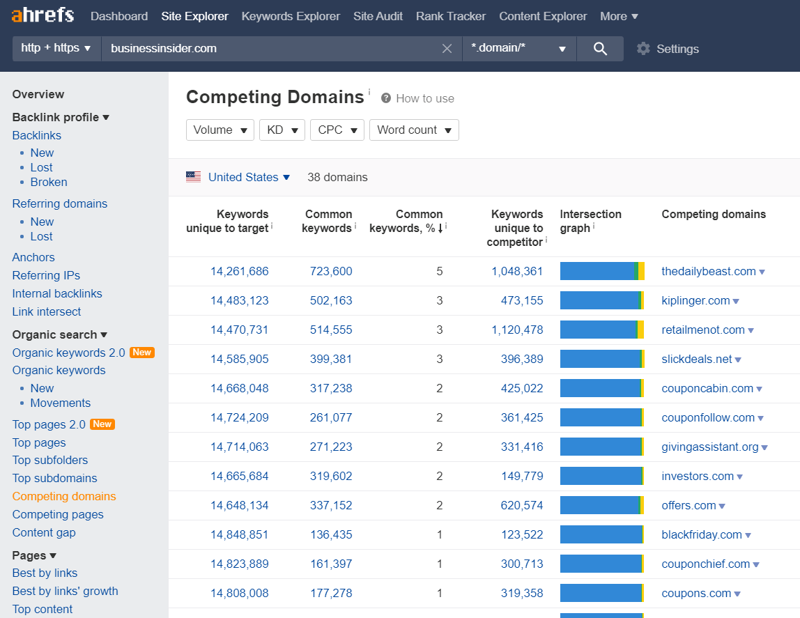Open Settings via the gear icon

[643, 49]
